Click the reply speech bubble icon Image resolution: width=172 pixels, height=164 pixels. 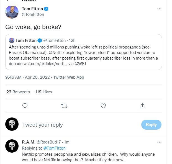[25, 106]
